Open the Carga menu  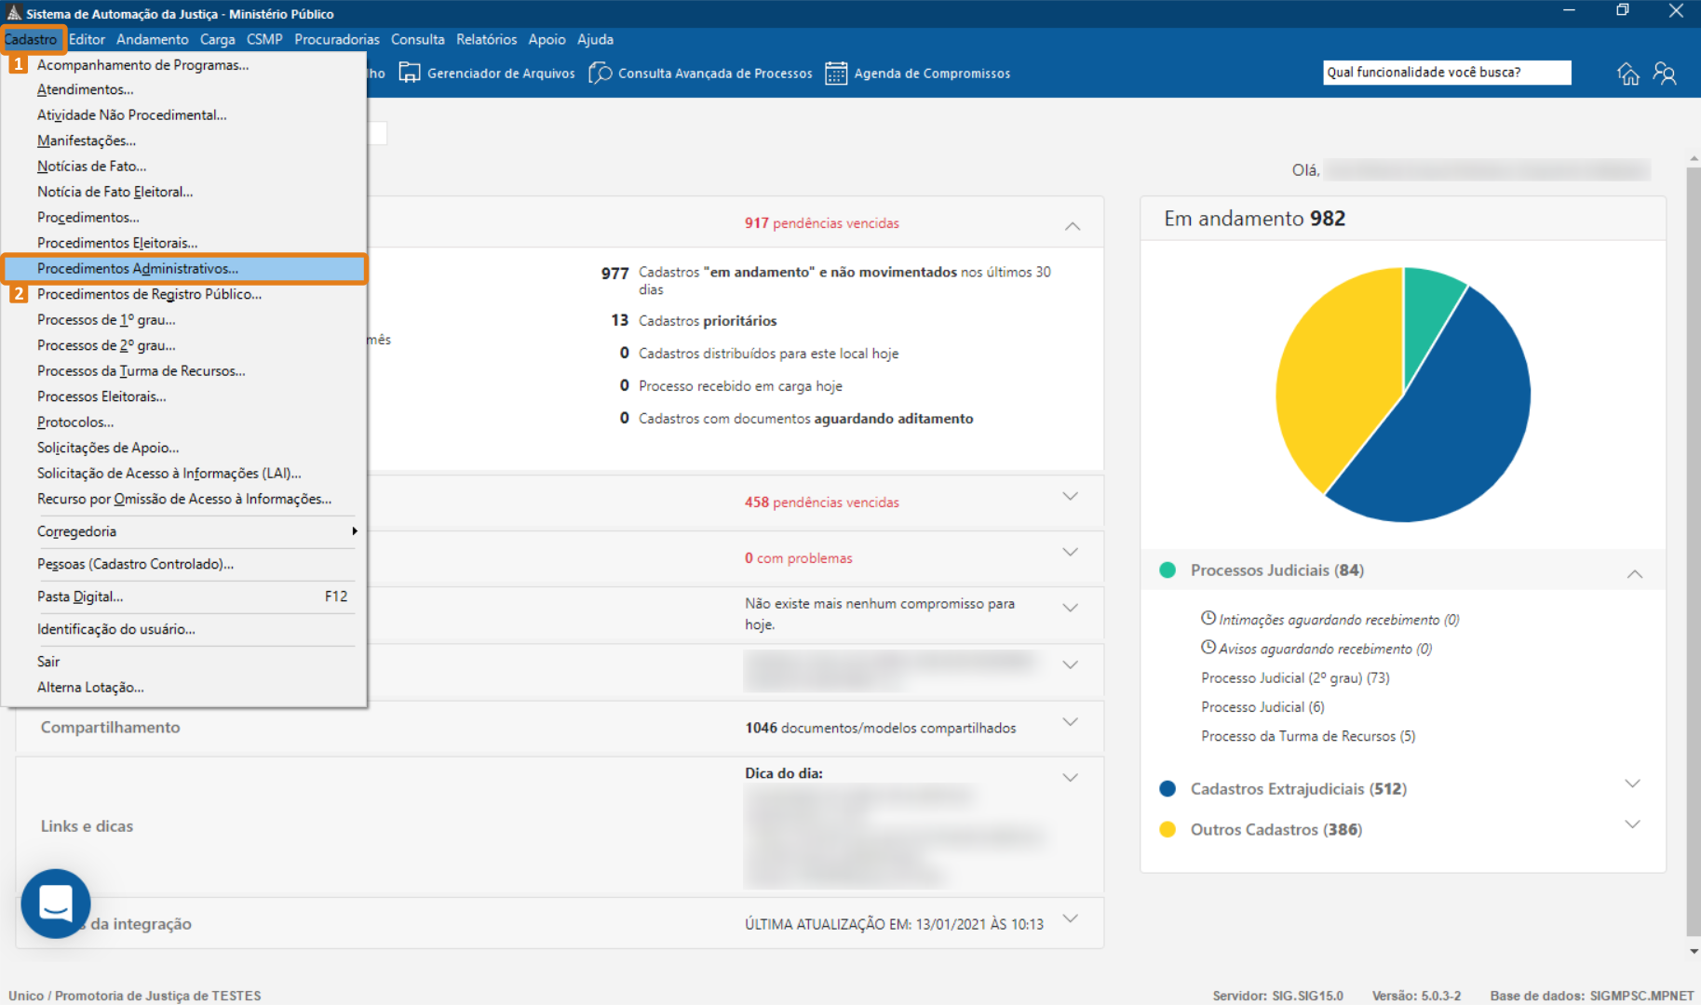217,39
